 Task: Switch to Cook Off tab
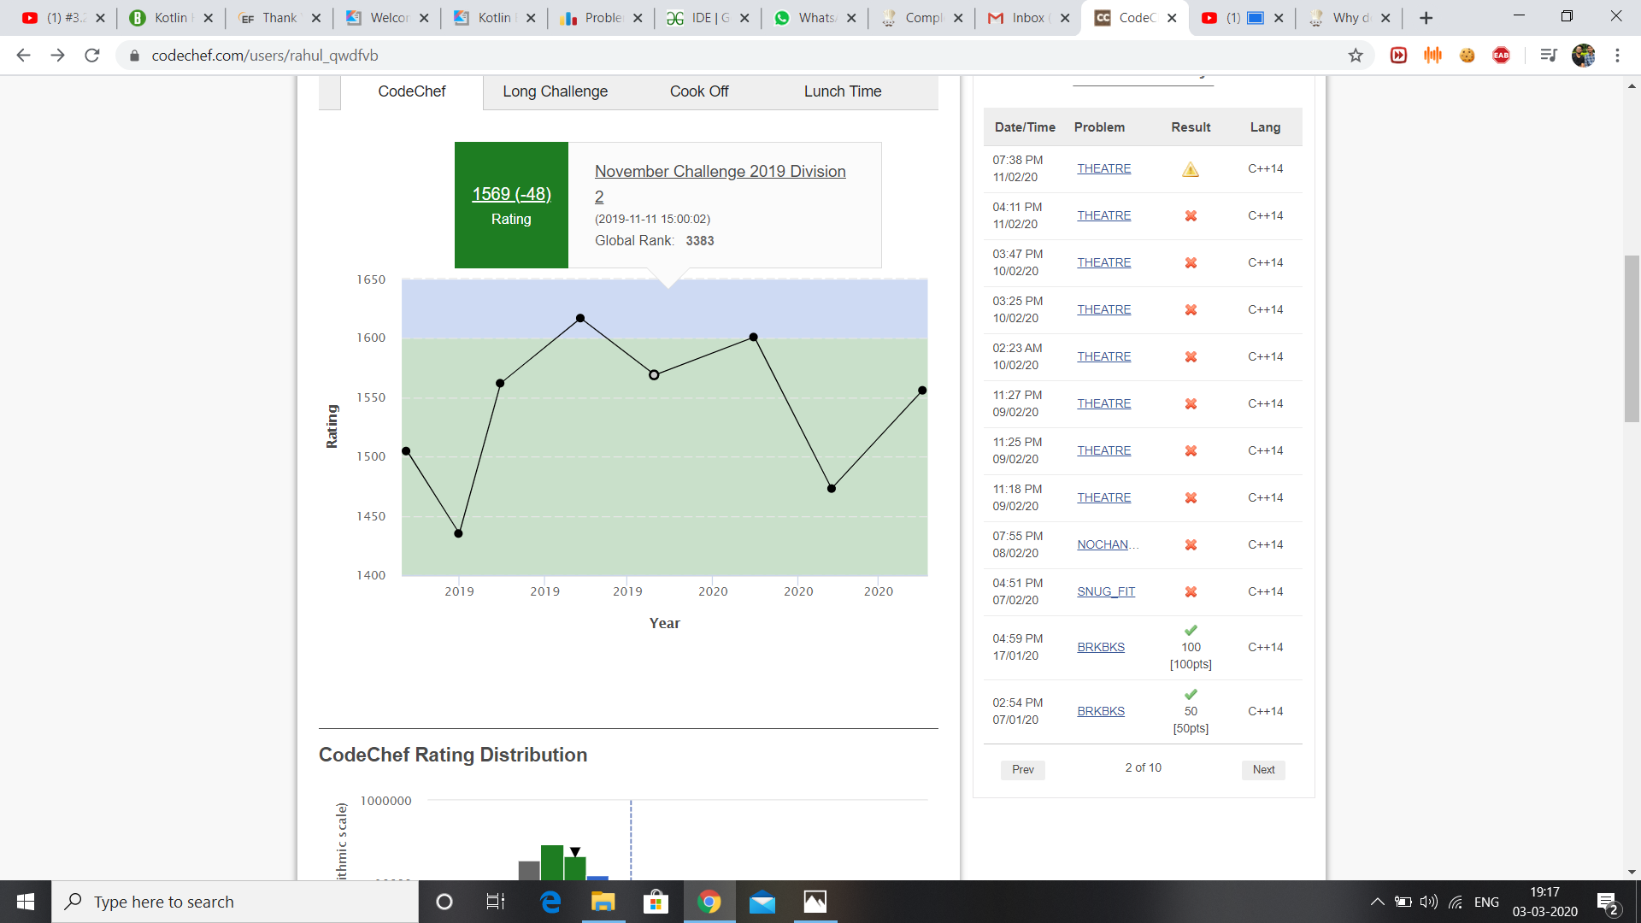698,91
